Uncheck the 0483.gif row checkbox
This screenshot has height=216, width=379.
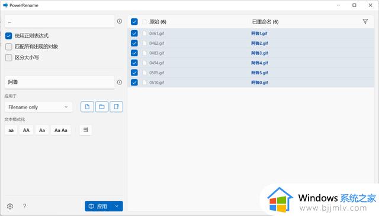pos(134,53)
